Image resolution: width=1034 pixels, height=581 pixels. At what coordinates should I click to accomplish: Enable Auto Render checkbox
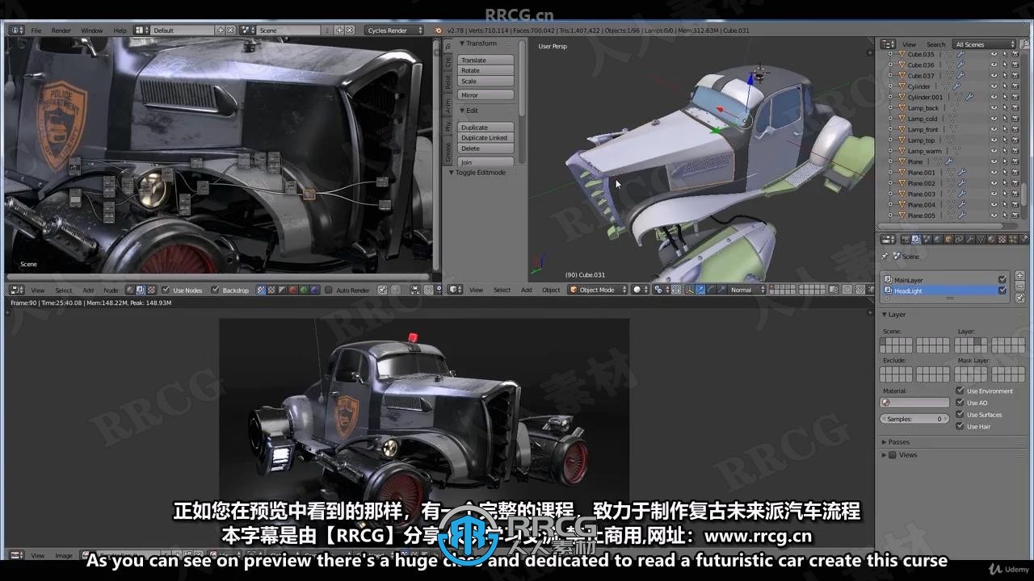(x=328, y=290)
